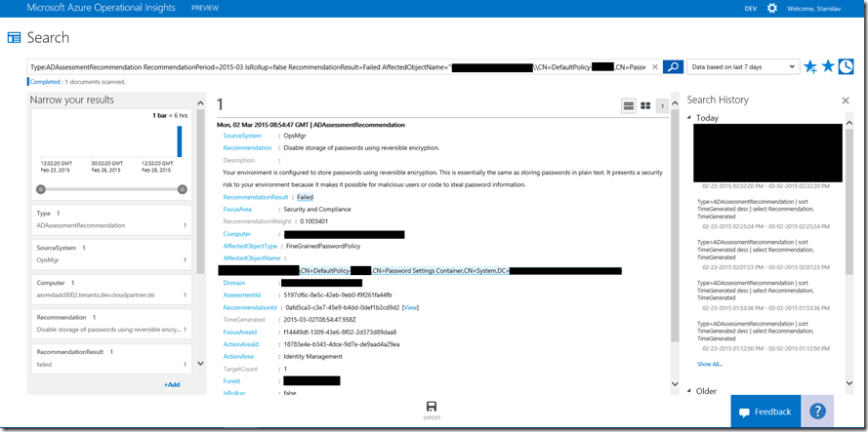Click the Export icon

431,410
